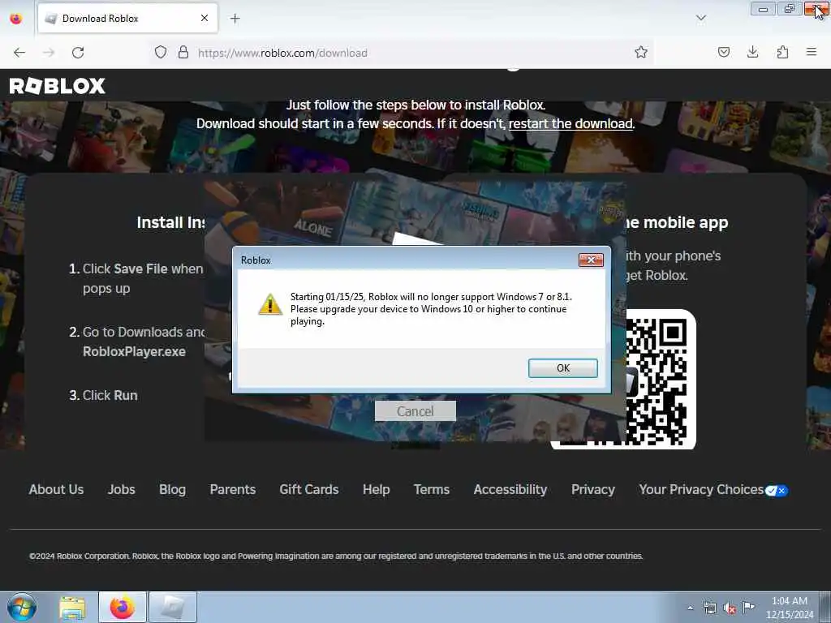Screen dimensions: 831x623
Task: Click the copyright Roblox Corporation text
Action: pos(335,556)
